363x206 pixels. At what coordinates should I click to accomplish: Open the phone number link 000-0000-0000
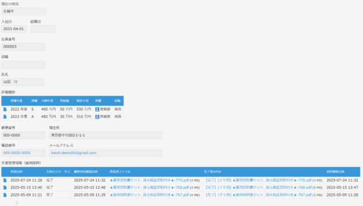[x=16, y=153]
